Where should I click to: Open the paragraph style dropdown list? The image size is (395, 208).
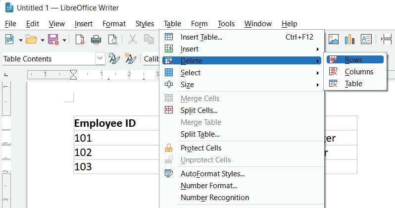coord(100,59)
